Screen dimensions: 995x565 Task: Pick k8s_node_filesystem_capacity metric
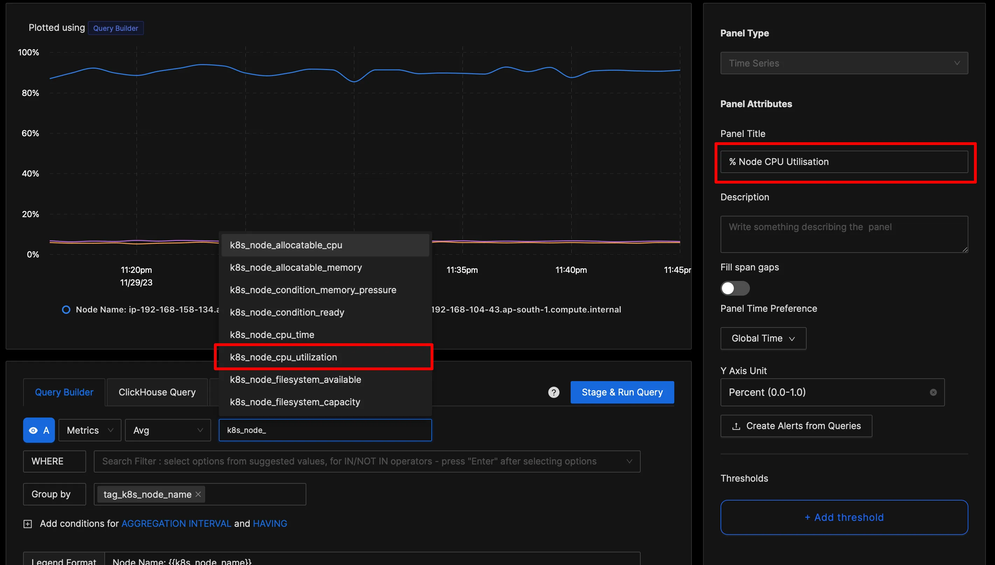tap(325, 402)
